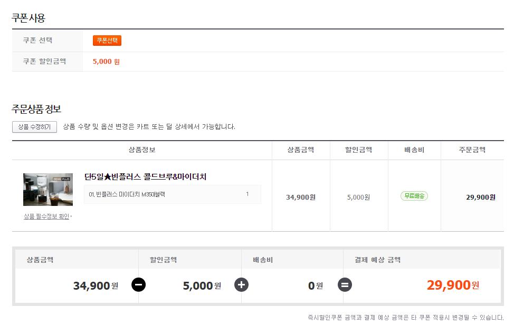Screen dimensions: 514x326
Task: Click the black minus circle icon
Action: click(138, 285)
